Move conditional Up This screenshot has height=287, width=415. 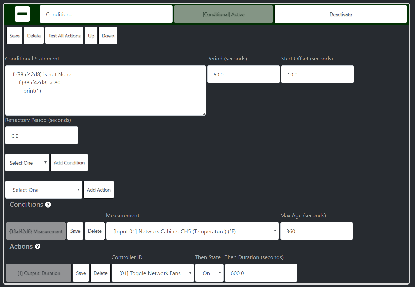pyautogui.click(x=91, y=36)
